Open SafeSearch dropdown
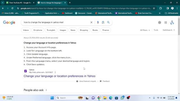Screen dimensions: 180x101 pyautogui.click(x=169, y=30)
